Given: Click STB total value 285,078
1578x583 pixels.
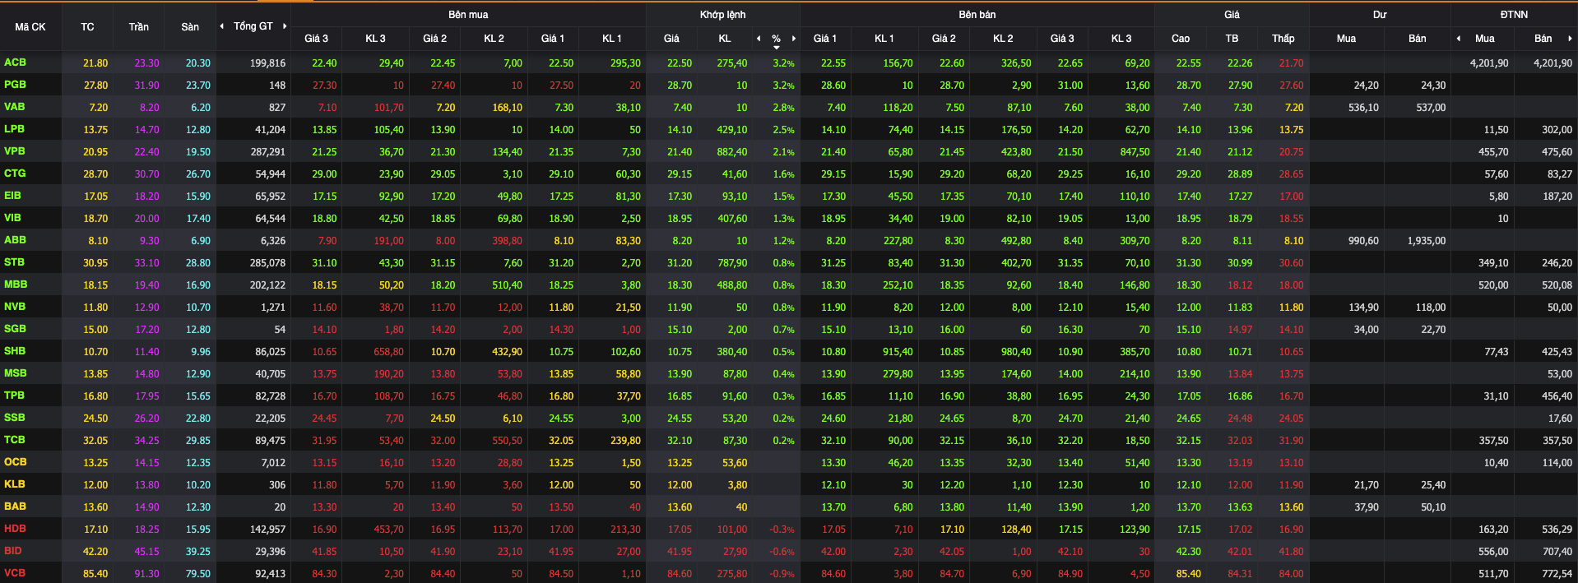Looking at the screenshot, I should pyautogui.click(x=267, y=263).
